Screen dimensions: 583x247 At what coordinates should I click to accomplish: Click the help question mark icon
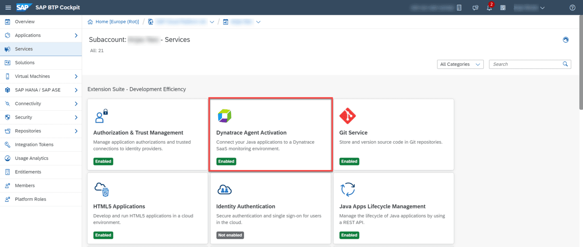coord(572,7)
